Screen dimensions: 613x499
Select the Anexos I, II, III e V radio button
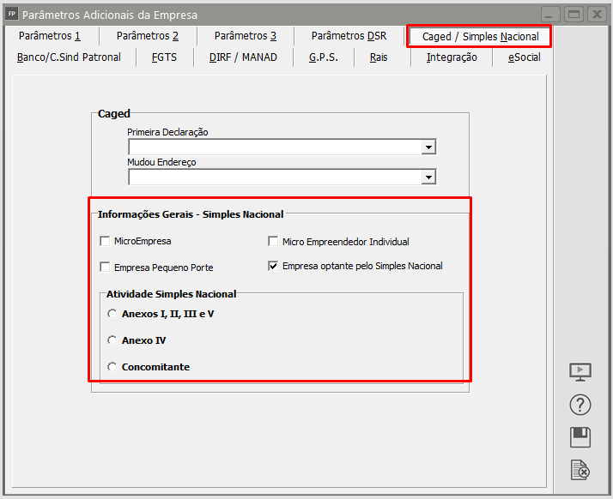pos(112,314)
